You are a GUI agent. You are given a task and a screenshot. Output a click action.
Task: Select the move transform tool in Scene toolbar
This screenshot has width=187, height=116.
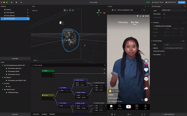(65, 10)
